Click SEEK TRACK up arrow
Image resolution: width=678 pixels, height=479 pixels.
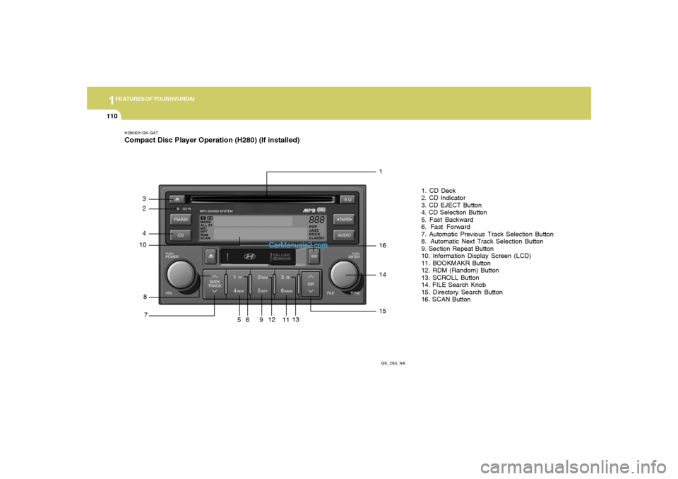[215, 276]
